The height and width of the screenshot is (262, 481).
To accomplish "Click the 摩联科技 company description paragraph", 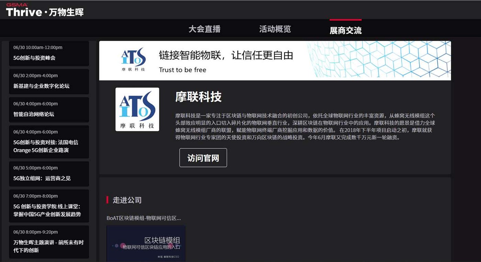I will click(x=305, y=127).
